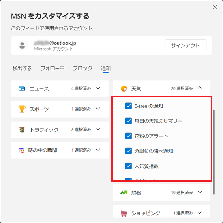Viewport: 223px width, 223px height.
Task: Close the MSN customize dialog
Action: coord(215,6)
